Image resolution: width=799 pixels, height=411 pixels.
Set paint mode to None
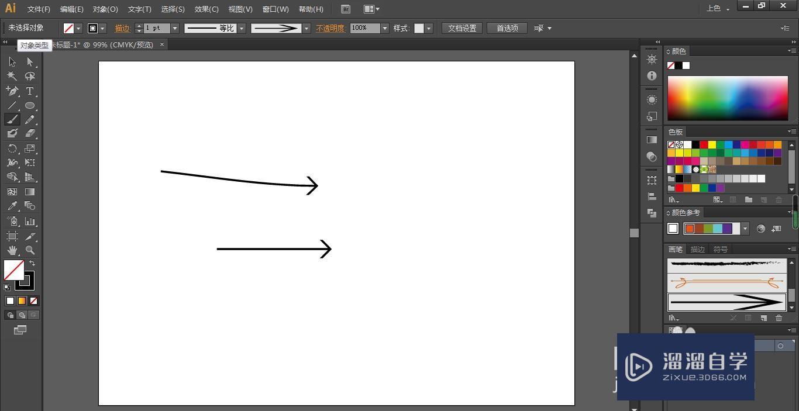[x=33, y=301]
